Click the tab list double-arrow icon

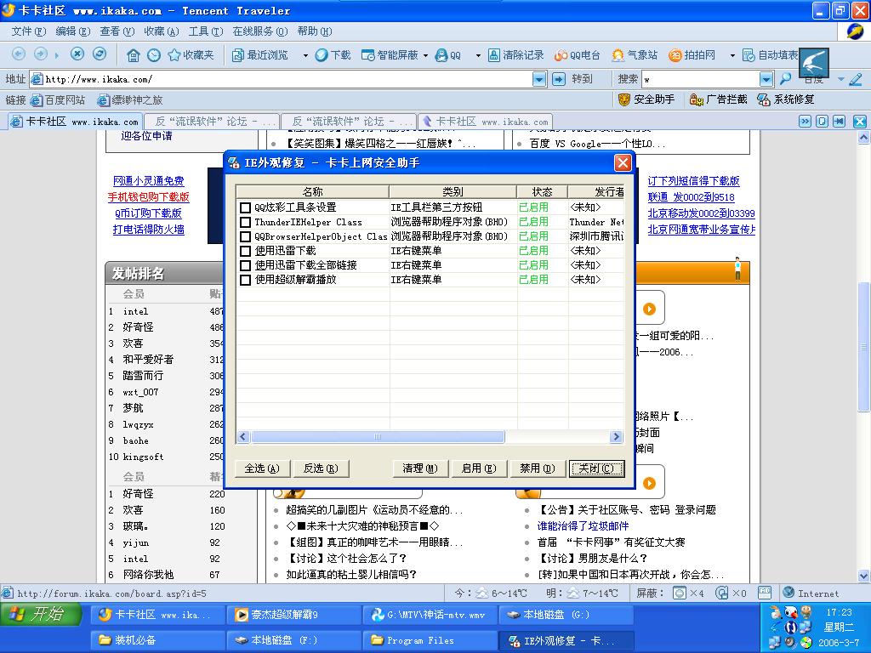[x=805, y=121]
